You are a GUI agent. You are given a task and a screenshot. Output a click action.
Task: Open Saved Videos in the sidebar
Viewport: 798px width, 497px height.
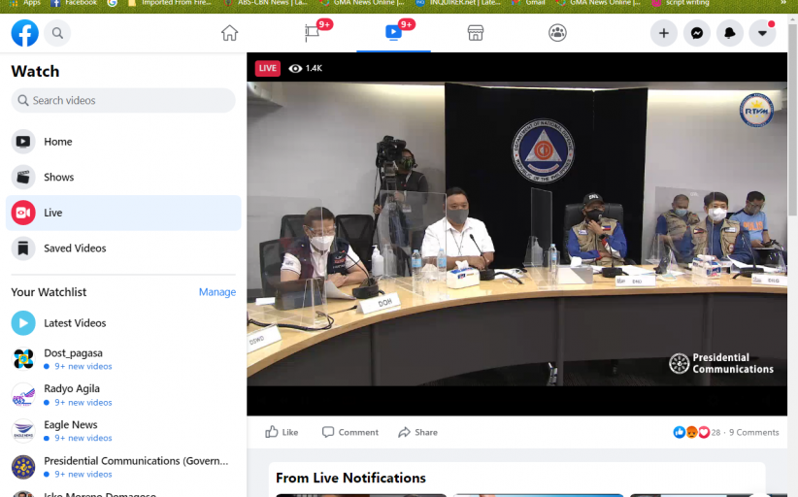pos(75,248)
